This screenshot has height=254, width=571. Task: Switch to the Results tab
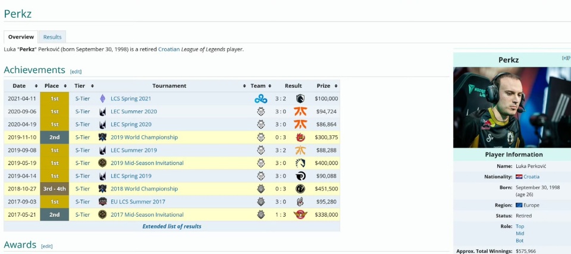(52, 37)
